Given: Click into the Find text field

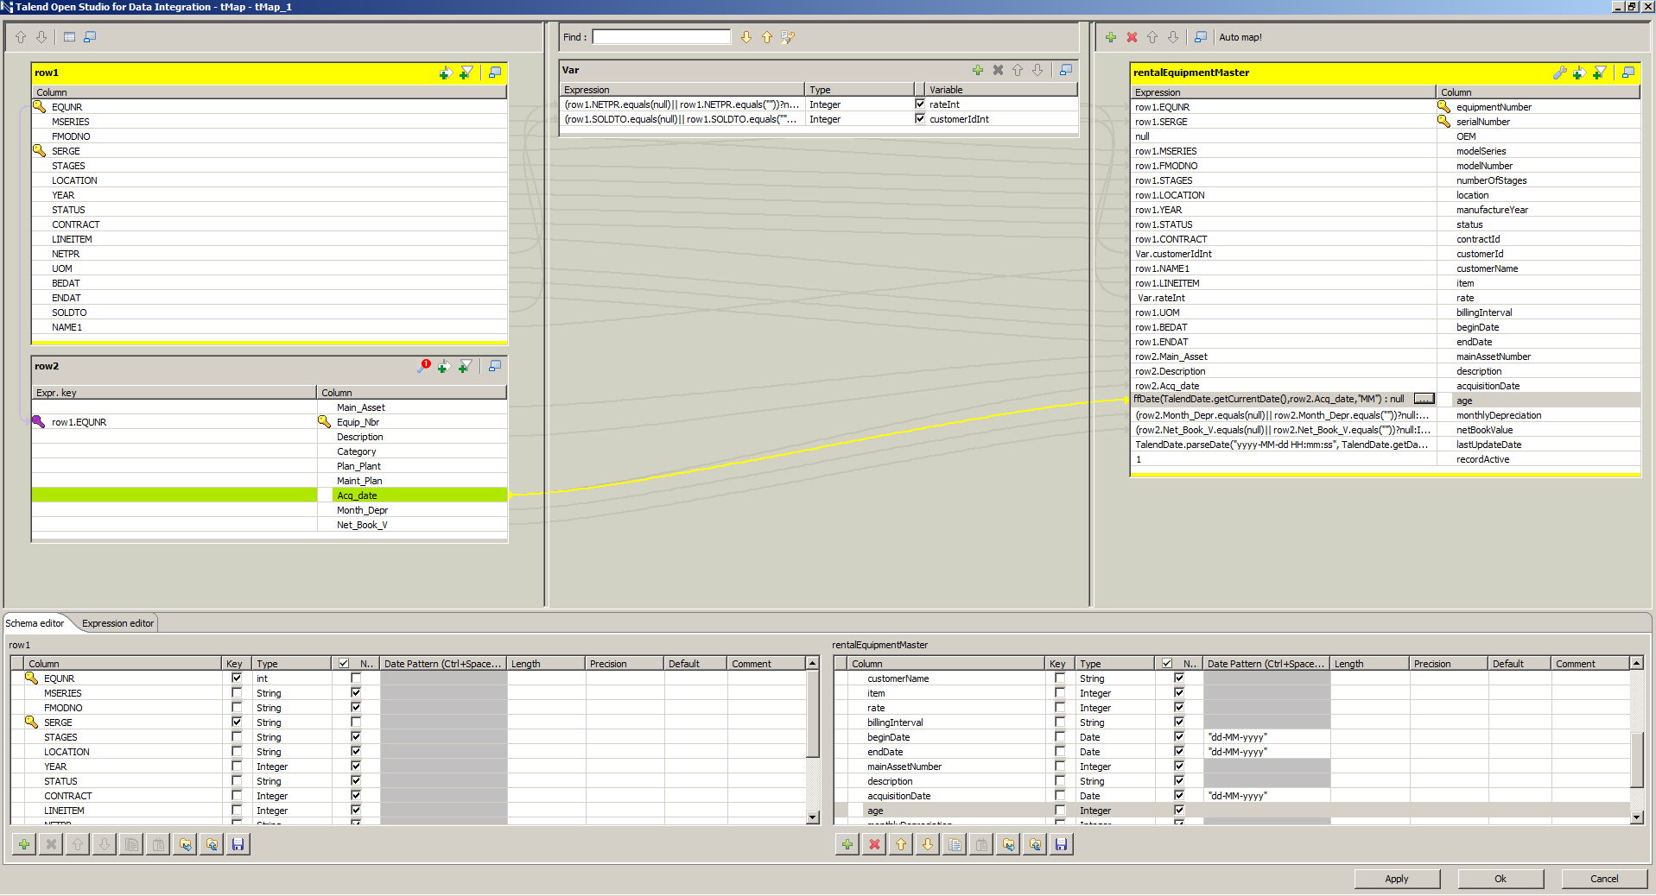Looking at the screenshot, I should 662,37.
